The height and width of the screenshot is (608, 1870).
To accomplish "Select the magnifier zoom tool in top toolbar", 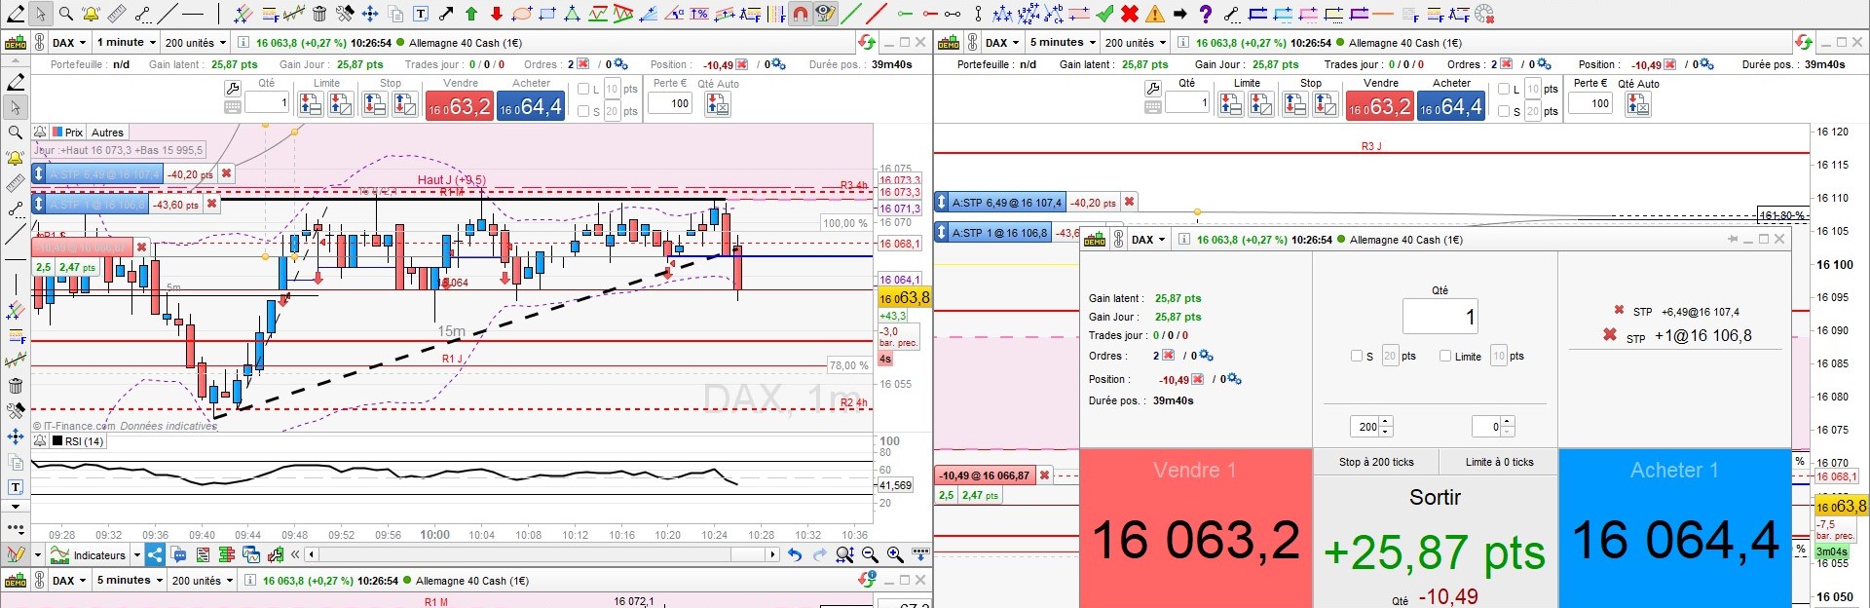I will 65,14.
